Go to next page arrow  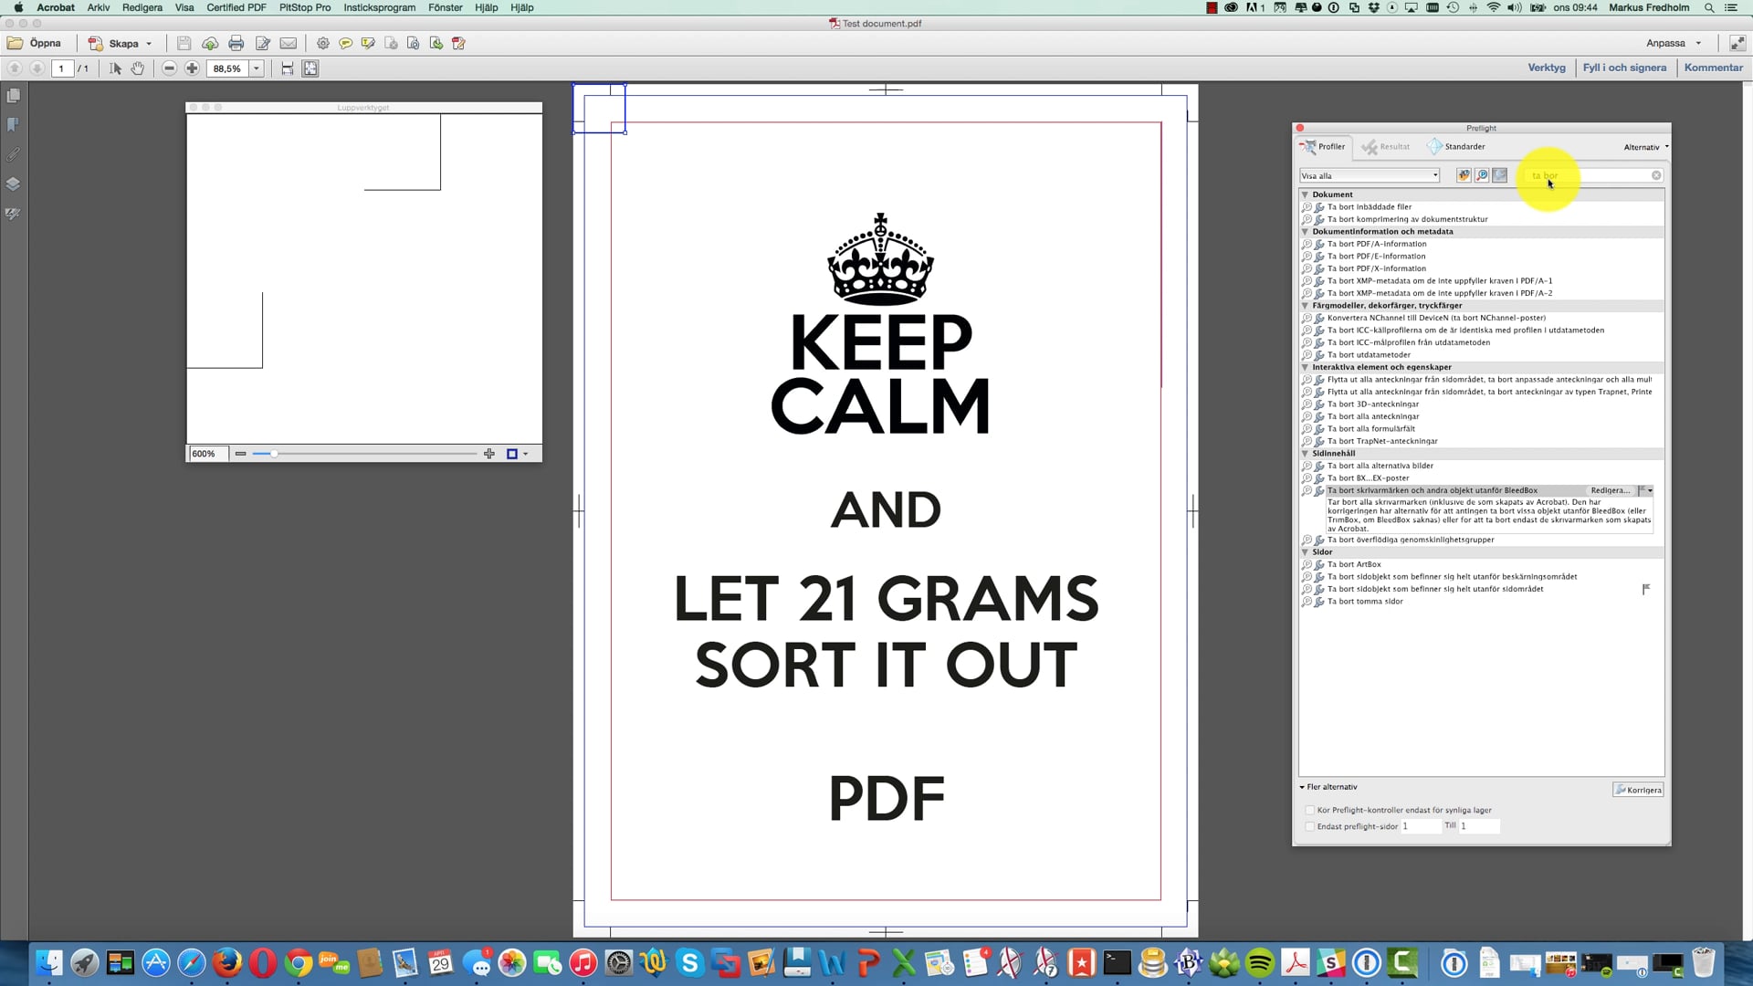coord(37,68)
